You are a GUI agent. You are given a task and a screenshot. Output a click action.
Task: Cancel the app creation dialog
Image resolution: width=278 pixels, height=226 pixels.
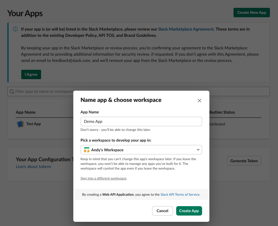(x=162, y=211)
